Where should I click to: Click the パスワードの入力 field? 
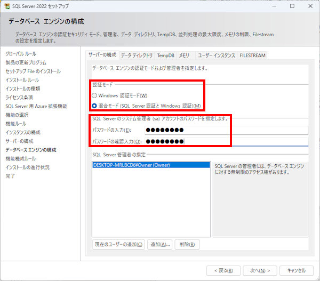(226, 130)
